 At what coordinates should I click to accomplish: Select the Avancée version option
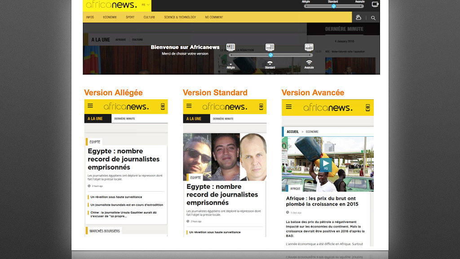[309, 67]
